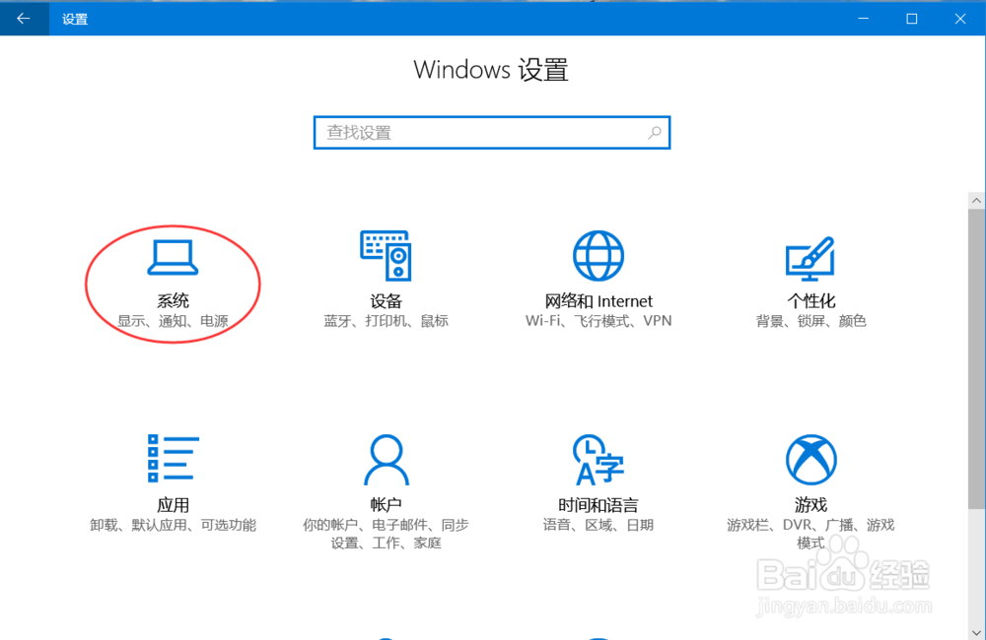The image size is (986, 640).
Task: Close the Settings window
Action: pos(960,18)
